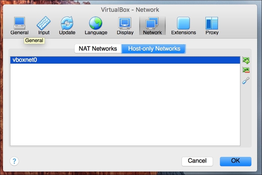The height and width of the screenshot is (175, 262).
Task: Cancel the network preferences dialog
Action: click(x=197, y=161)
